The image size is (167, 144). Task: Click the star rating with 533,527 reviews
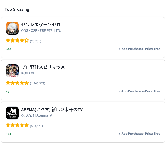click(17, 126)
